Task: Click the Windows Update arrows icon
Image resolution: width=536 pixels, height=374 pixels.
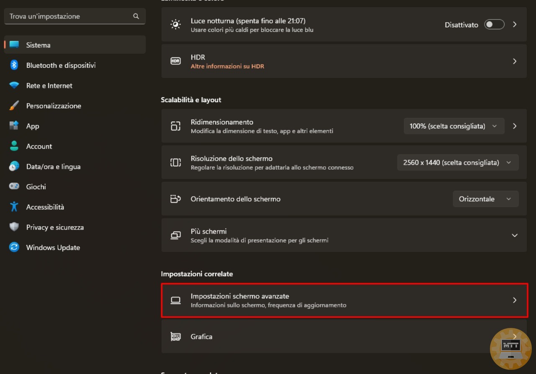Action: [14, 247]
